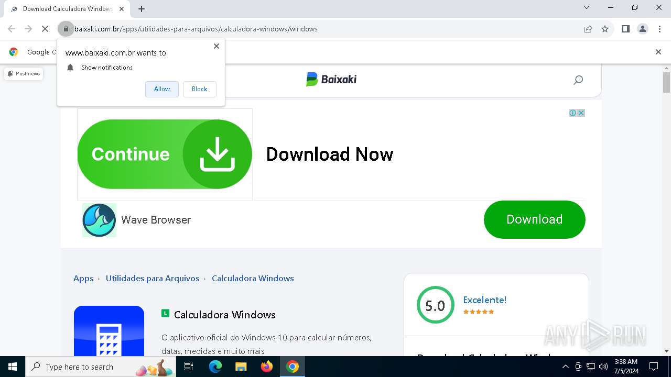Click the Calculadora Windows app icon
This screenshot has width=671, height=377.
(x=109, y=331)
